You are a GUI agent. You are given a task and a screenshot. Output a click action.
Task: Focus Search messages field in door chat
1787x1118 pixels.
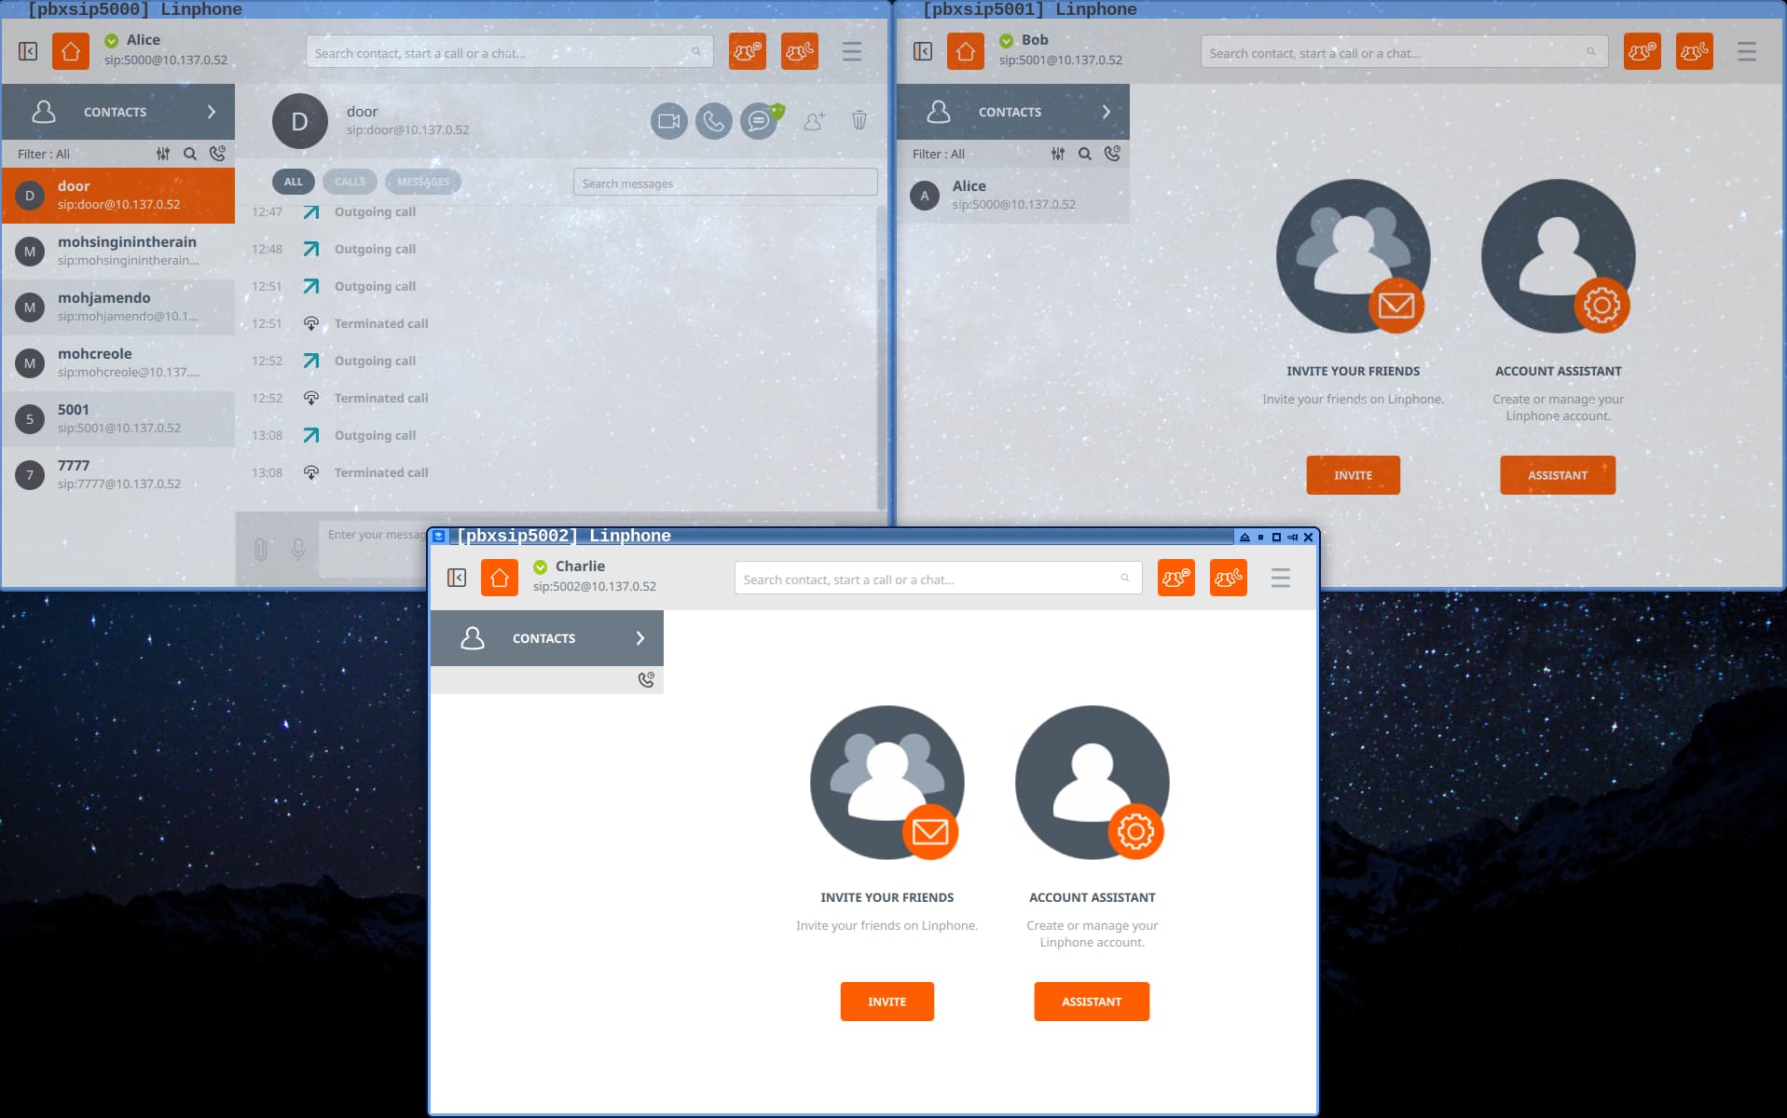point(725,183)
